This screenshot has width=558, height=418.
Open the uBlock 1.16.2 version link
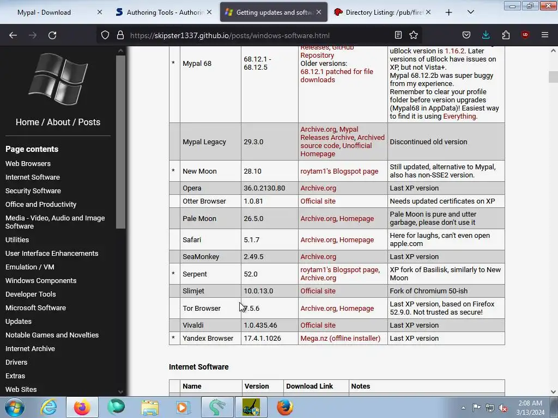coord(455,51)
